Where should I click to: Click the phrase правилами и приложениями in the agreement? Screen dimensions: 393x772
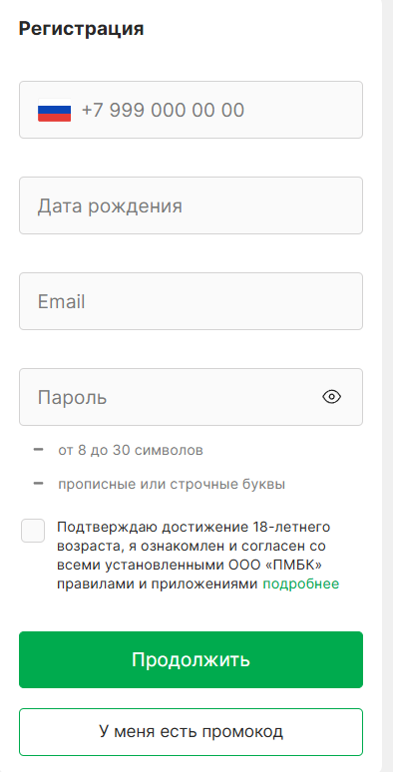(x=158, y=583)
